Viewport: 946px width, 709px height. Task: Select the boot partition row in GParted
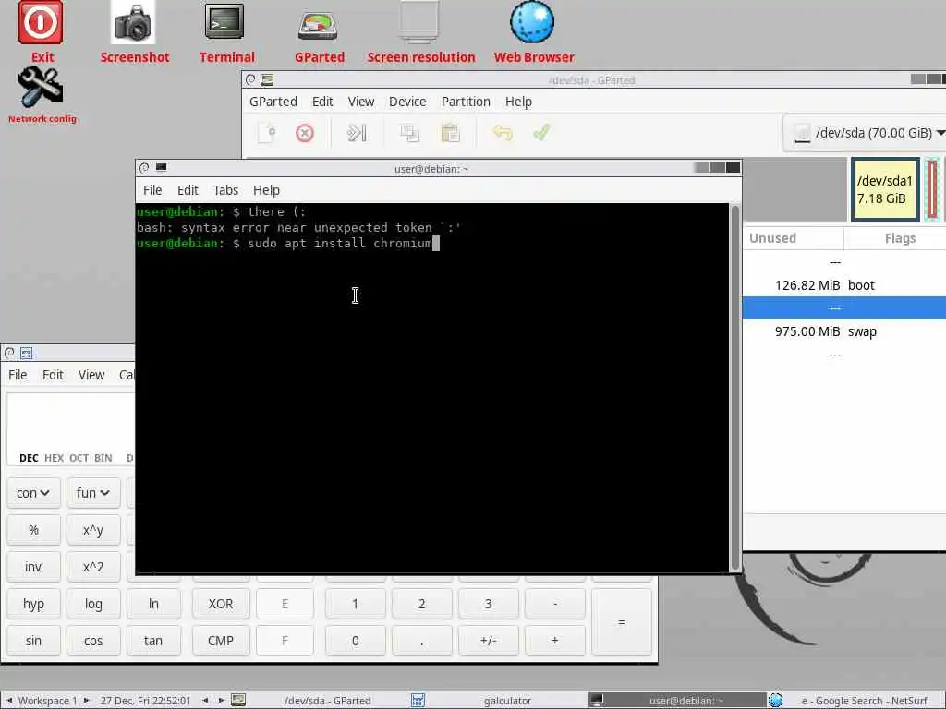click(x=844, y=285)
